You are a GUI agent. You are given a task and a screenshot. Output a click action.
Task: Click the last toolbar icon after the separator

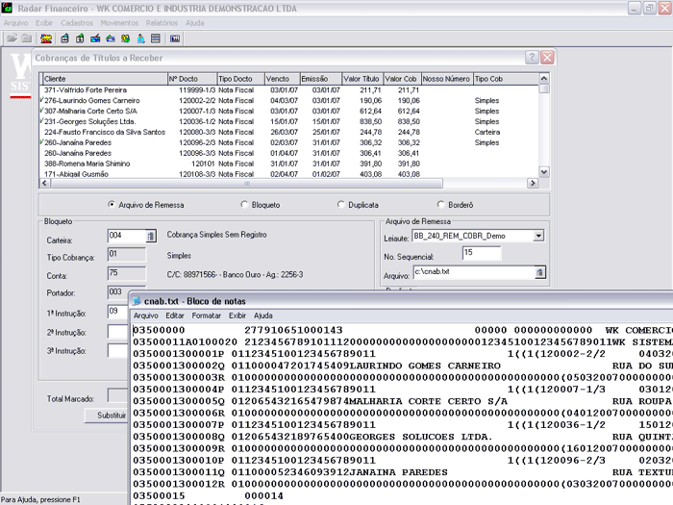(175, 38)
